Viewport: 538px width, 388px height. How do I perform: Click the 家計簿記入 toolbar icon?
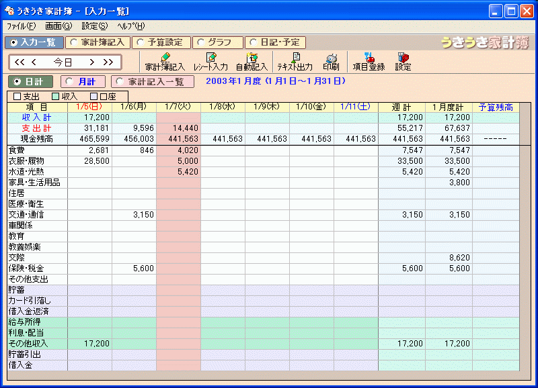point(165,62)
